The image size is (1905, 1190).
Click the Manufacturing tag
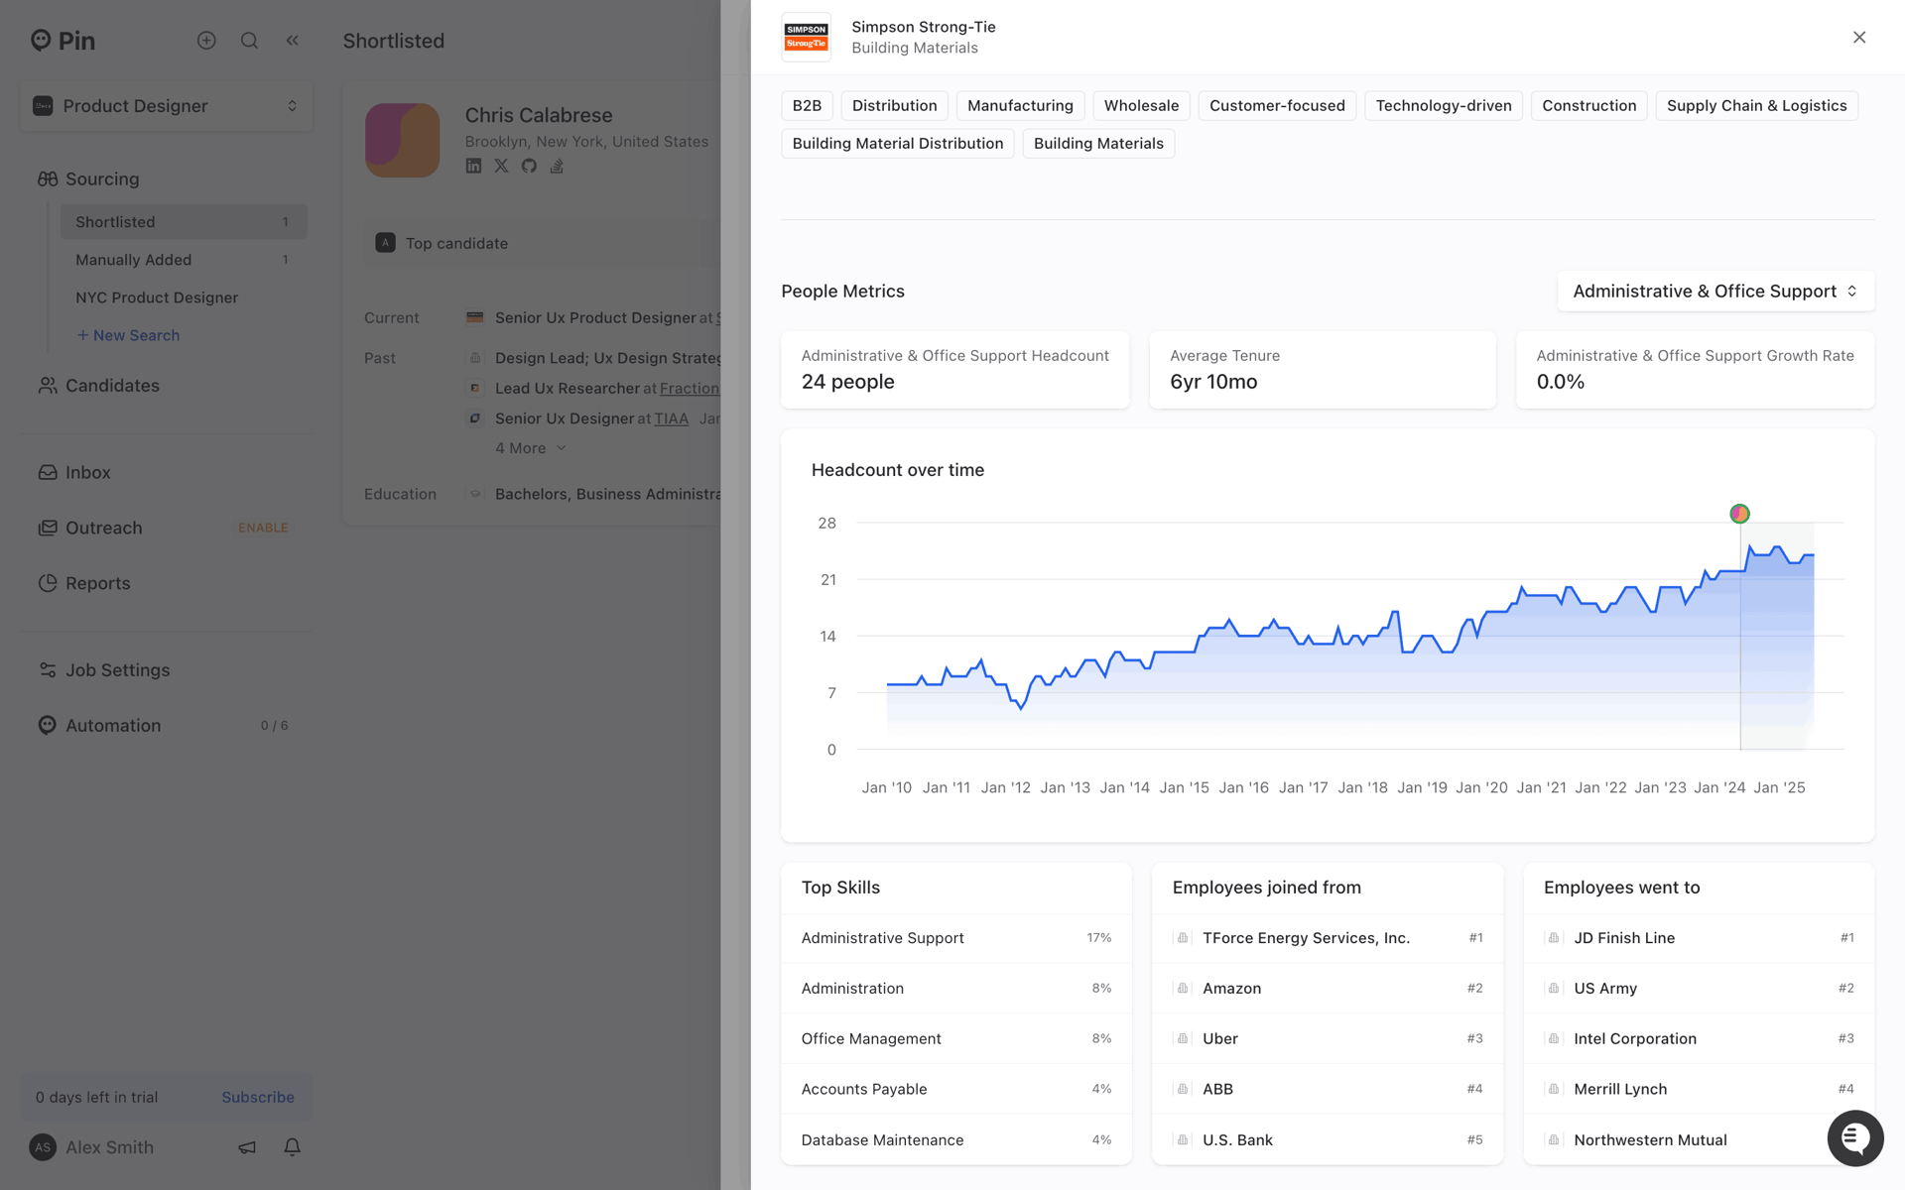click(1020, 105)
